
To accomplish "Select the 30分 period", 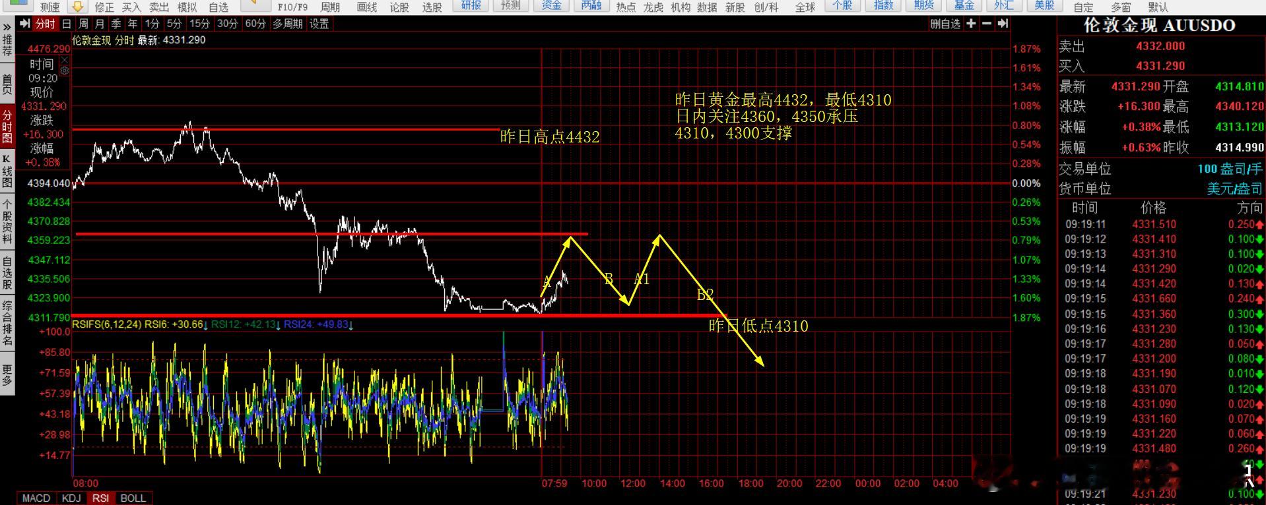I will (x=227, y=24).
